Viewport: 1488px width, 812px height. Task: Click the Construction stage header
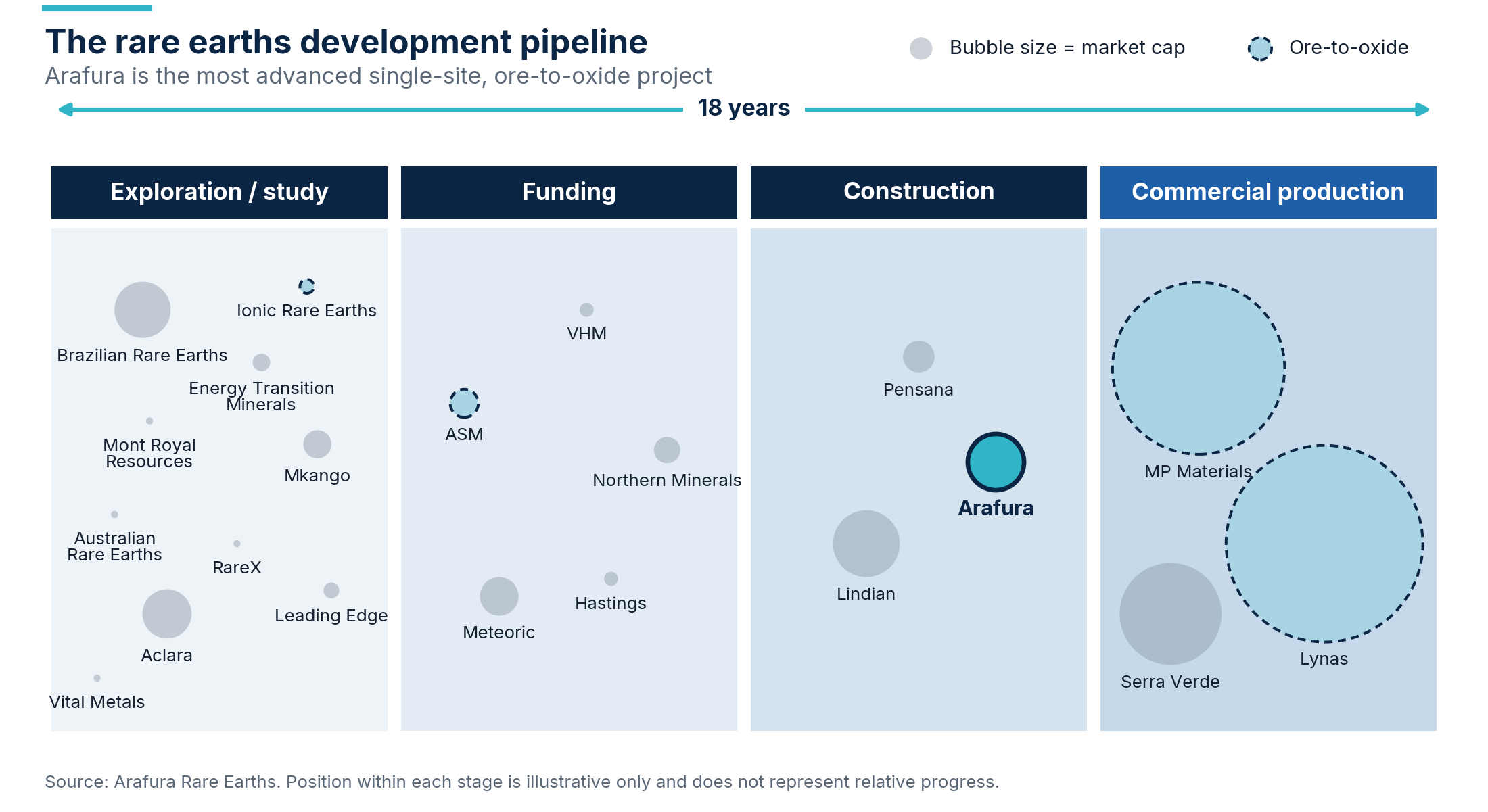coord(919,192)
